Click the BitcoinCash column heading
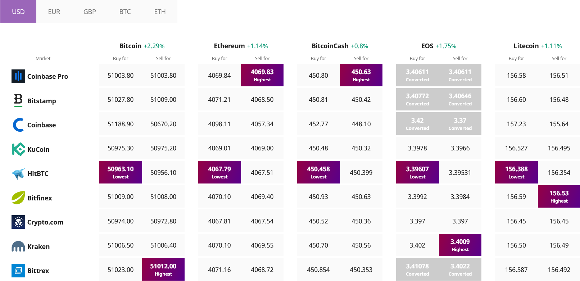Viewport: 580px width, 281px height. pos(330,46)
